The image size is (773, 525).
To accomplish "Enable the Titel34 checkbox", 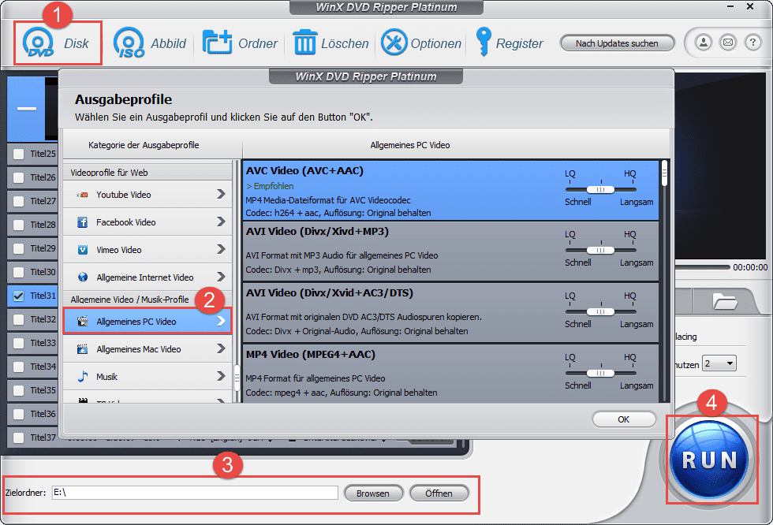I will (18, 367).
